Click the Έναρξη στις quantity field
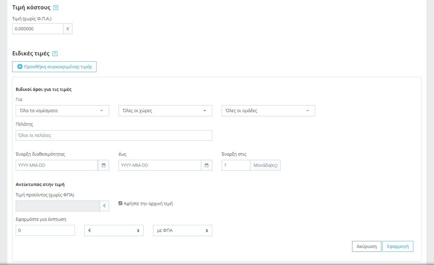Screen dimensions: 434x265 236,165
